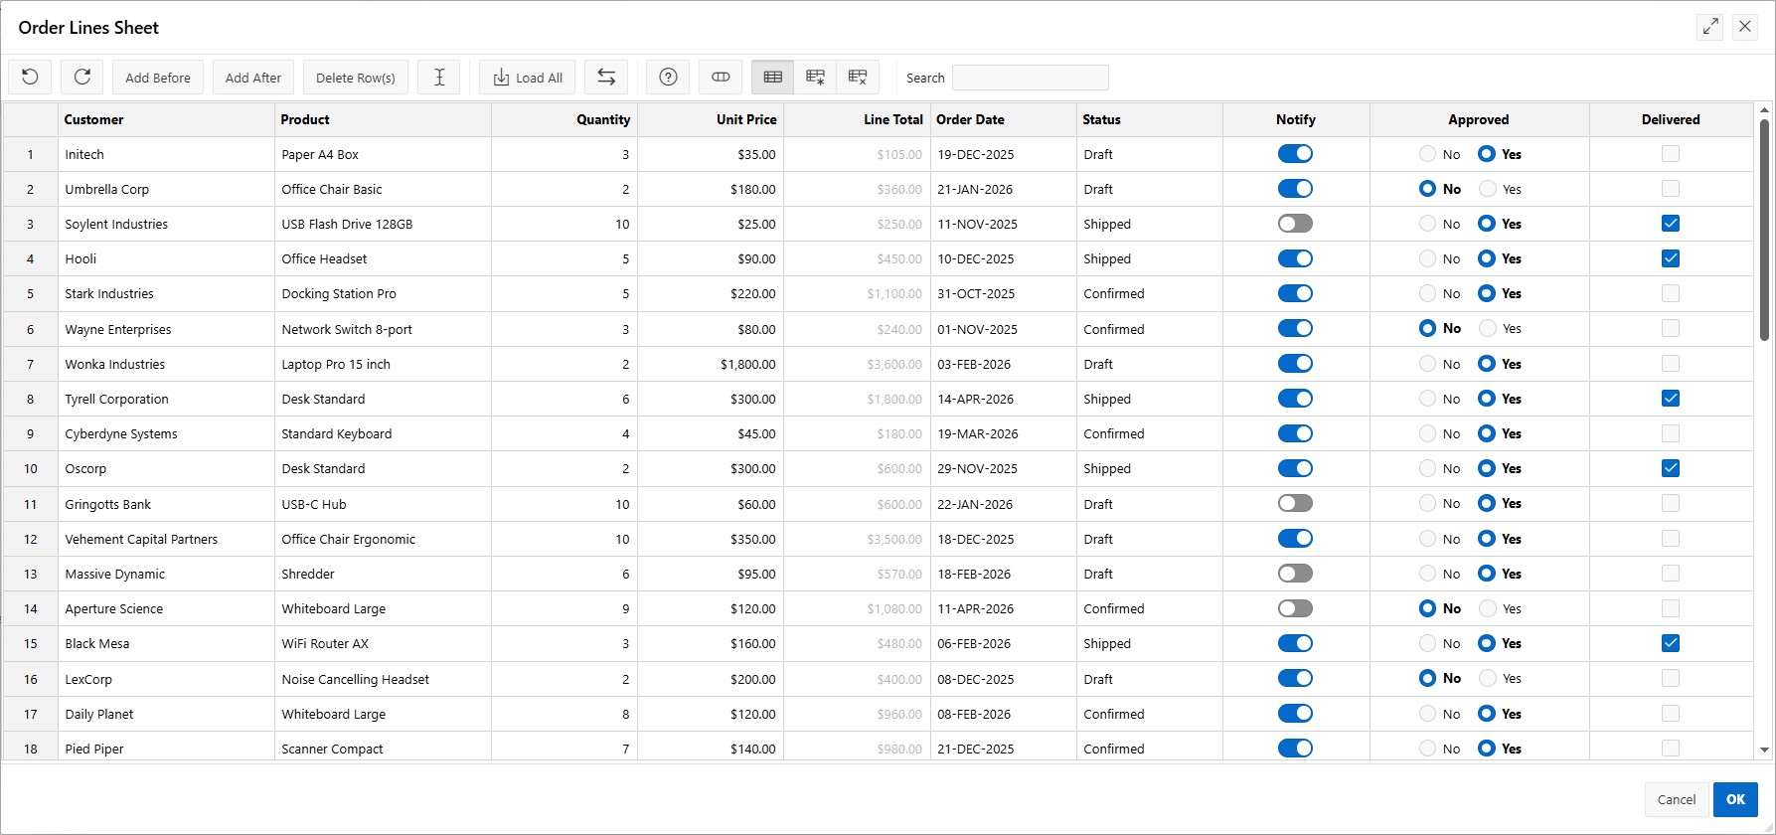Turn on Notify toggle for Soylent Industries
Image resolution: width=1776 pixels, height=835 pixels.
coord(1295,224)
